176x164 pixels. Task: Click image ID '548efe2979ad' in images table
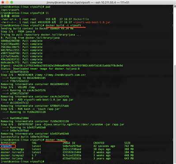pyautogui.click(x=72, y=146)
